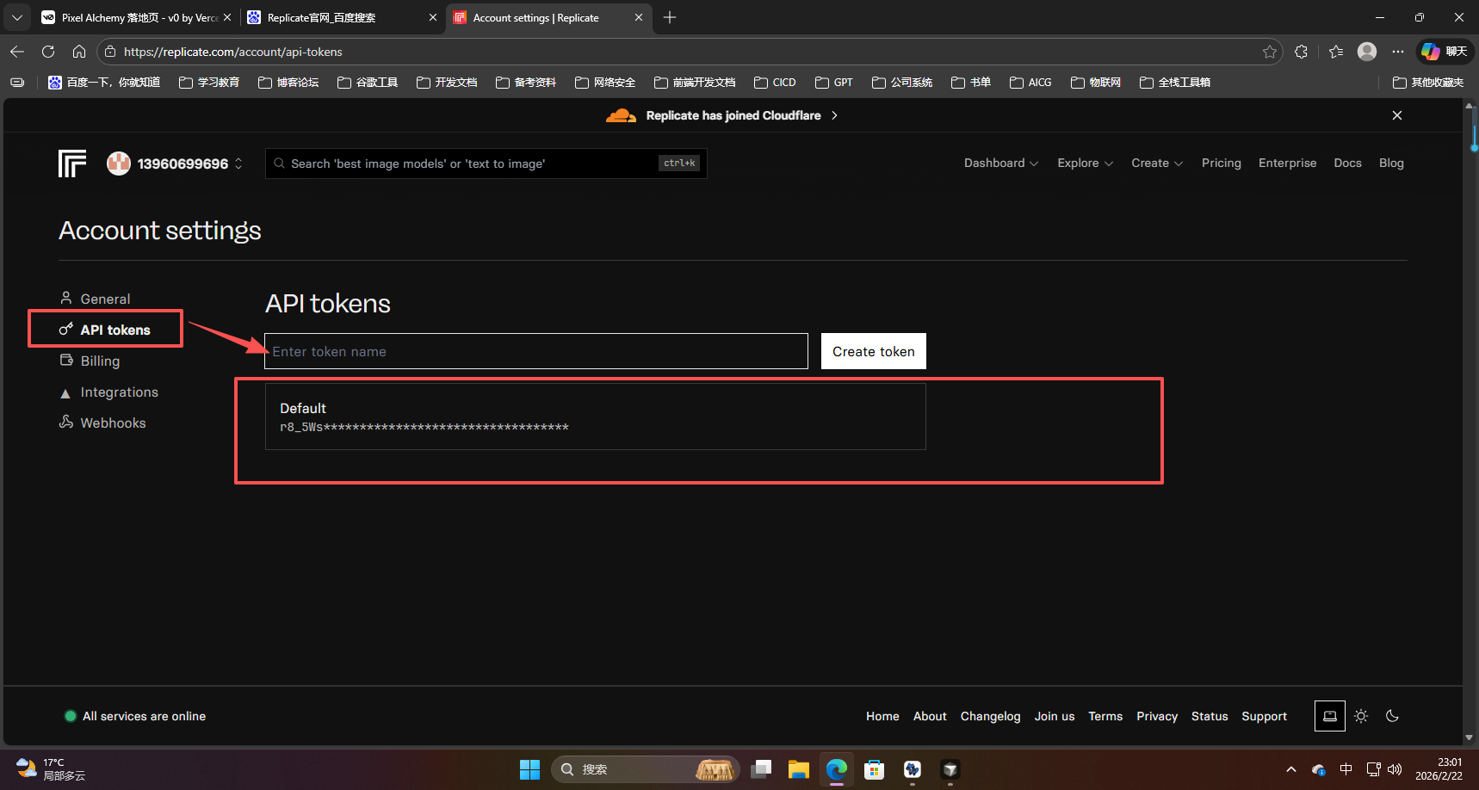Image resolution: width=1479 pixels, height=790 pixels.
Task: Open browser settings and more menu
Action: click(1397, 52)
